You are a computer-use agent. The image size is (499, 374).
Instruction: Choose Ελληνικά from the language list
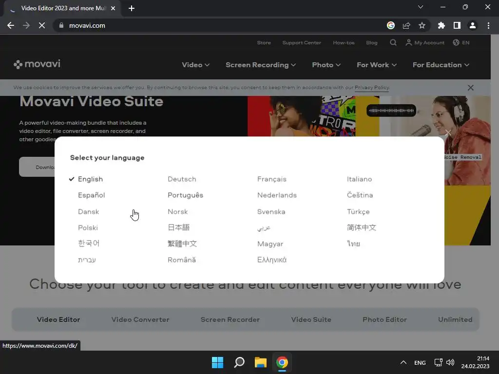272,260
